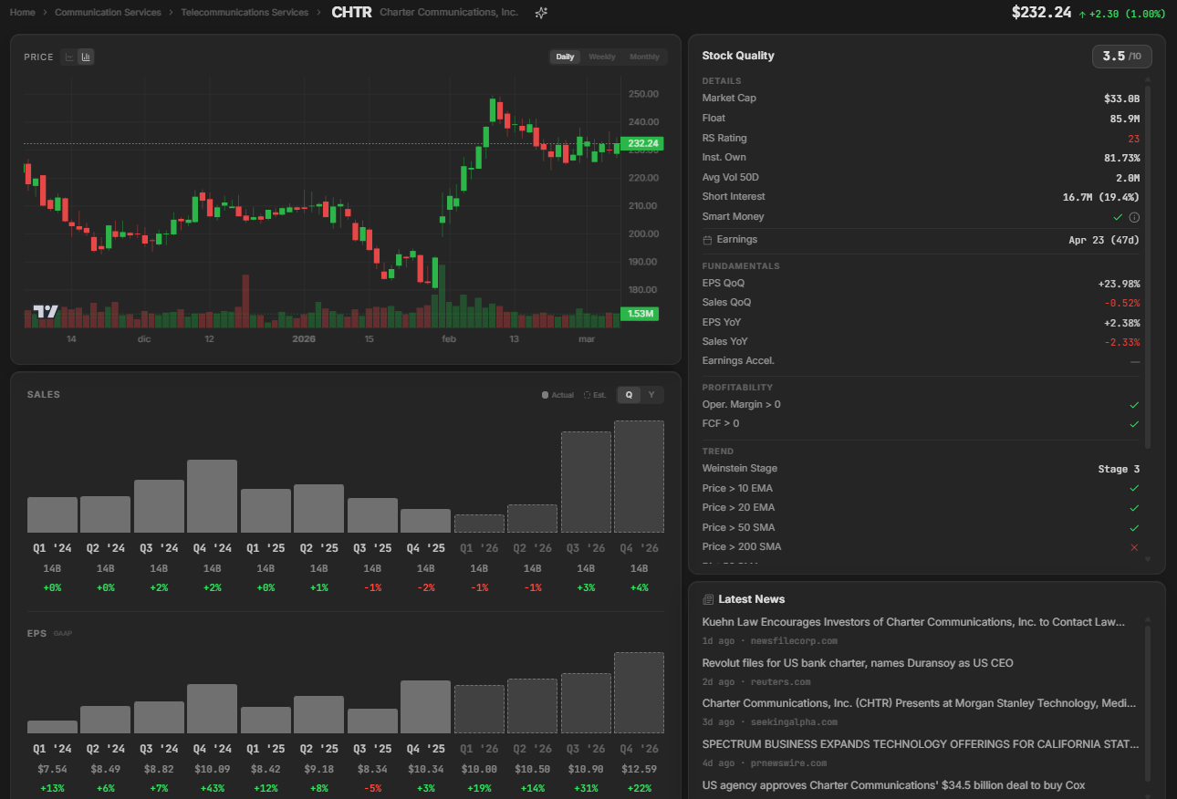Click the Q3 '26 estimated sales bar

(x=586, y=483)
